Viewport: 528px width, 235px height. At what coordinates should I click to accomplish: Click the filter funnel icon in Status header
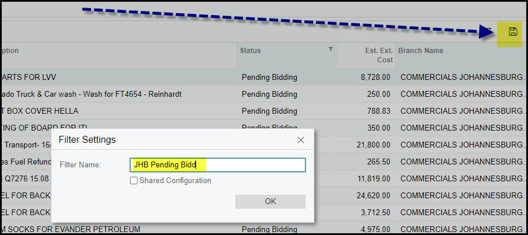(331, 50)
